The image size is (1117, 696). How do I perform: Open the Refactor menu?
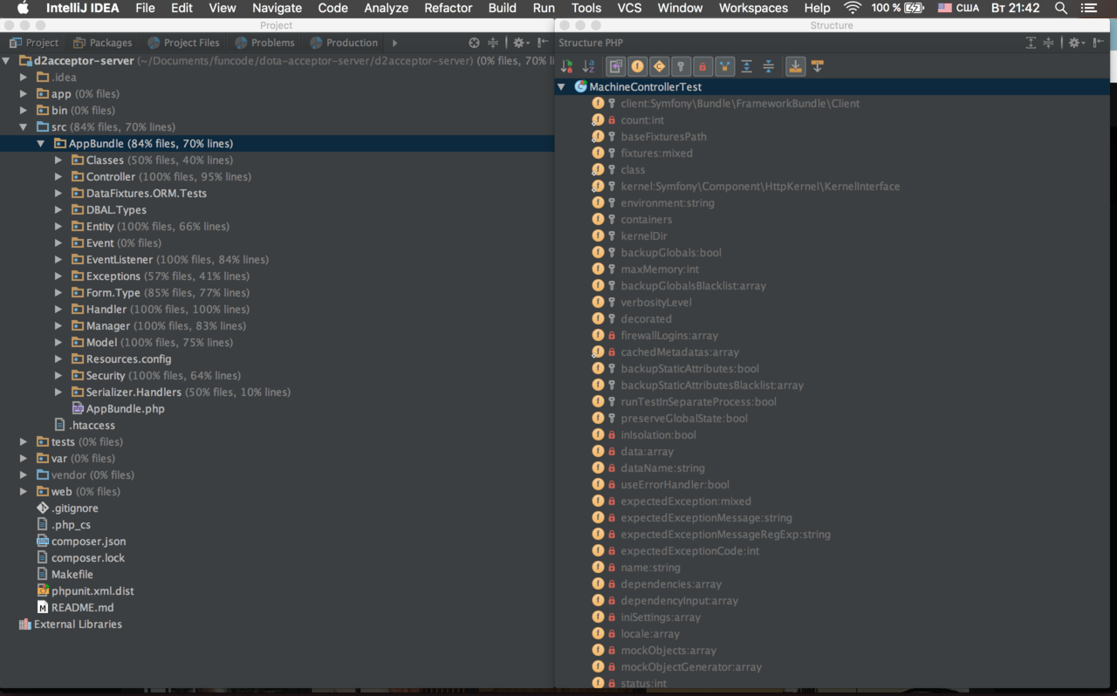[x=446, y=8]
